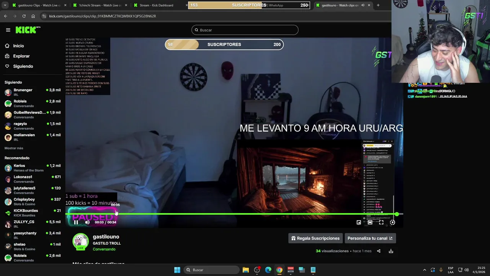Click the Conversando category link
The image size is (490, 276).
(x=104, y=249)
